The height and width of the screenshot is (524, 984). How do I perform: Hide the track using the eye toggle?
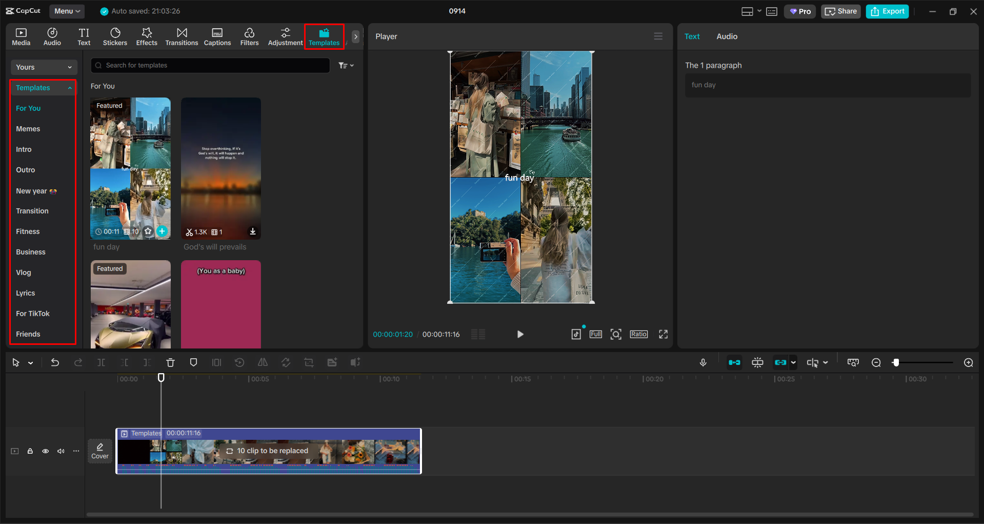pyautogui.click(x=45, y=451)
